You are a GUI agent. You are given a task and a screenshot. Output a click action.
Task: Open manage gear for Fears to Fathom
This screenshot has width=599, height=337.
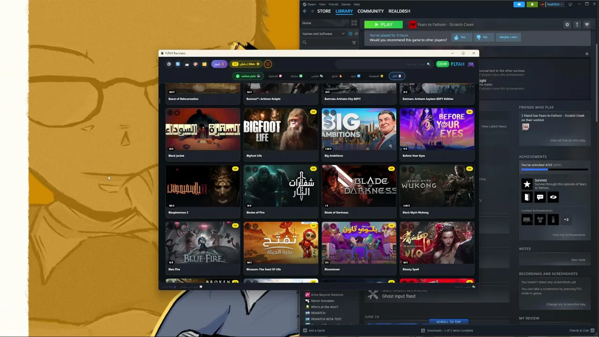(x=567, y=24)
